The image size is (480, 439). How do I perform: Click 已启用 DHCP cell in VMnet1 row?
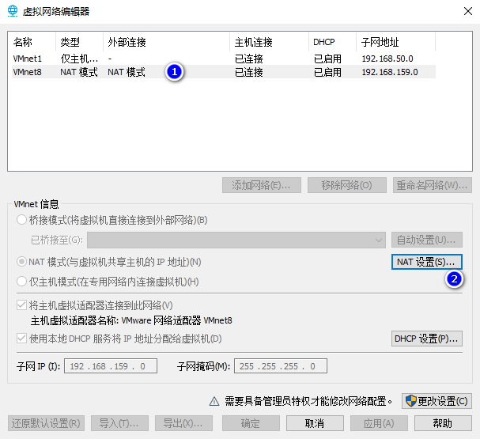tap(327, 59)
